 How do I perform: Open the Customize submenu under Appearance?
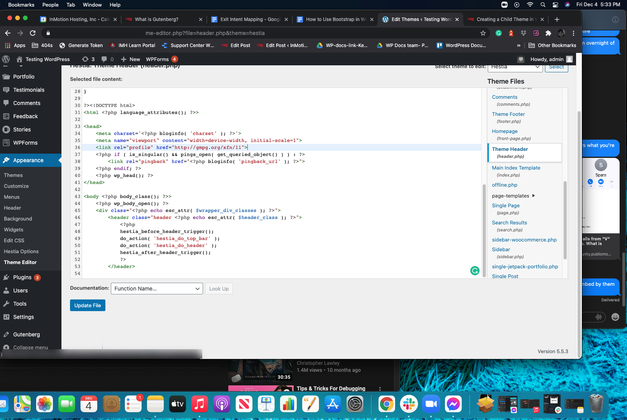coord(16,186)
